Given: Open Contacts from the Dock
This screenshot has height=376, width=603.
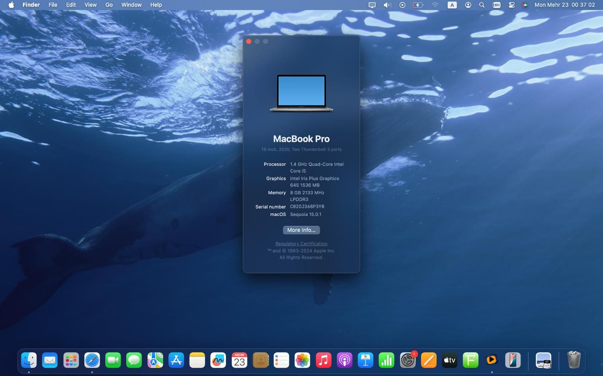Looking at the screenshot, I should pos(260,360).
